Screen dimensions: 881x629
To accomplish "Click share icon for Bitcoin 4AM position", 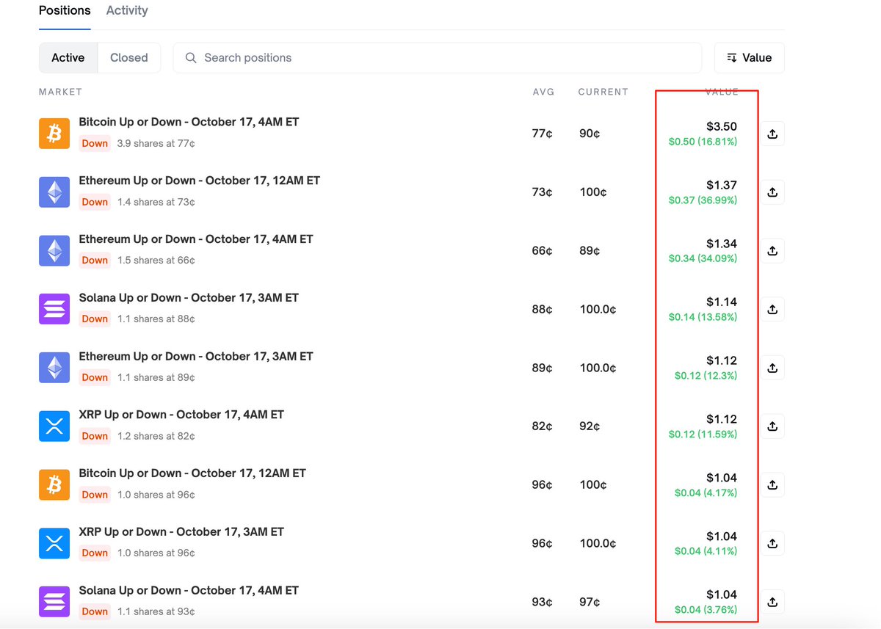I will click(x=772, y=134).
